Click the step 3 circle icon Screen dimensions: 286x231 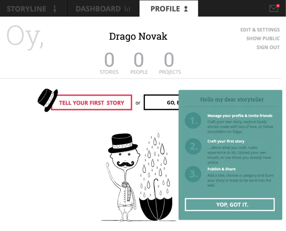(x=193, y=174)
